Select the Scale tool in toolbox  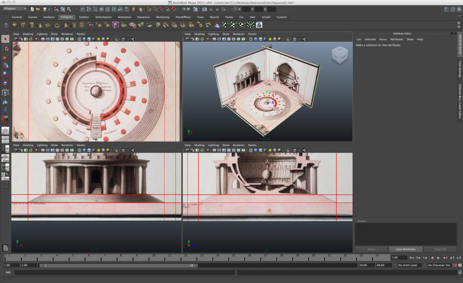pyautogui.click(x=5, y=84)
